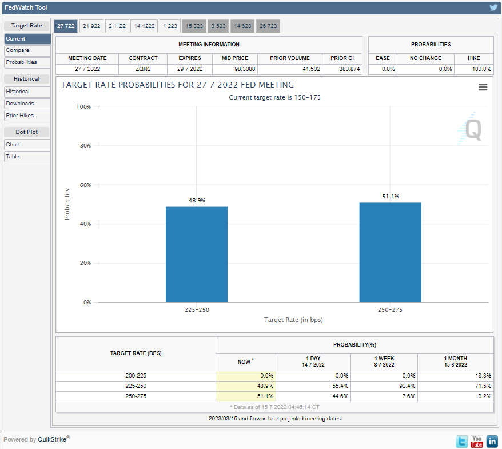This screenshot has height=449, width=502.
Task: Click the LinkedIn icon in footer
Action: (492, 441)
